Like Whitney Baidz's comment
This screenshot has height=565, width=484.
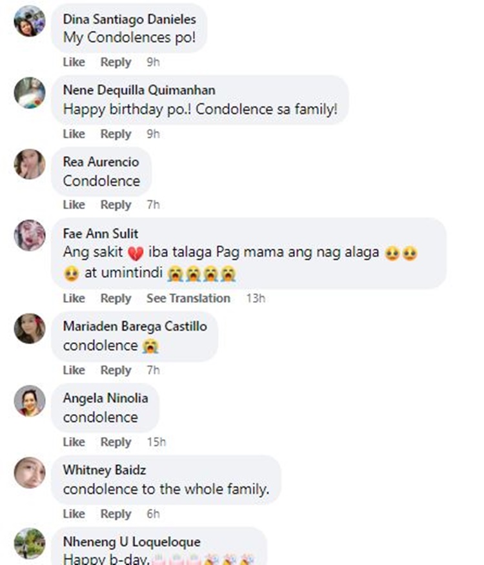click(x=74, y=514)
